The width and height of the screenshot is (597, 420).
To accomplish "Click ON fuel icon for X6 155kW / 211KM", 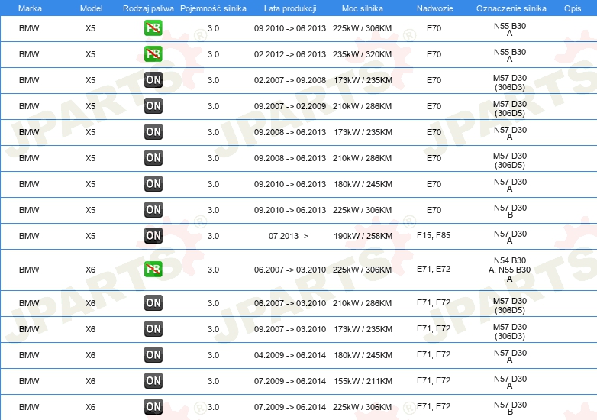I will pos(153,380).
